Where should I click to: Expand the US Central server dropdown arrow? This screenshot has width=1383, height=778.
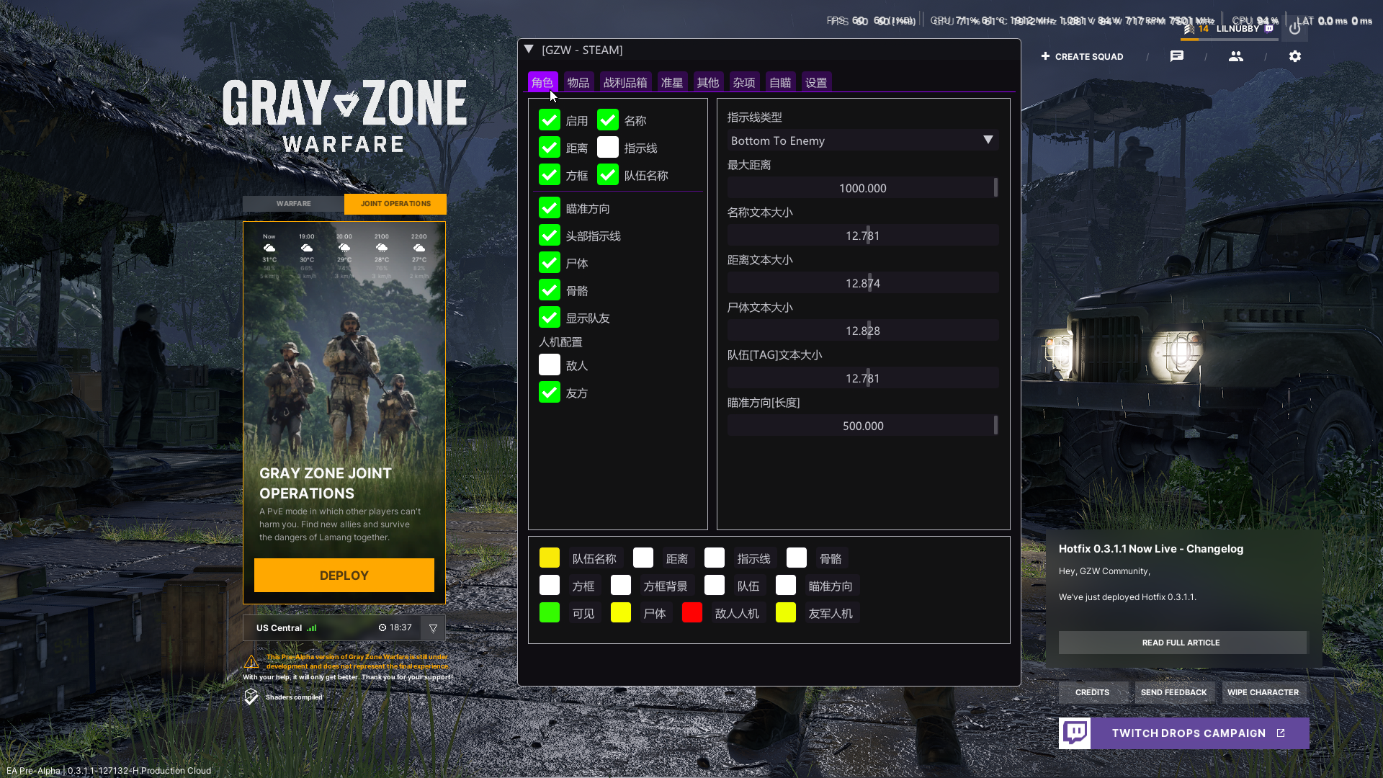[x=433, y=628]
